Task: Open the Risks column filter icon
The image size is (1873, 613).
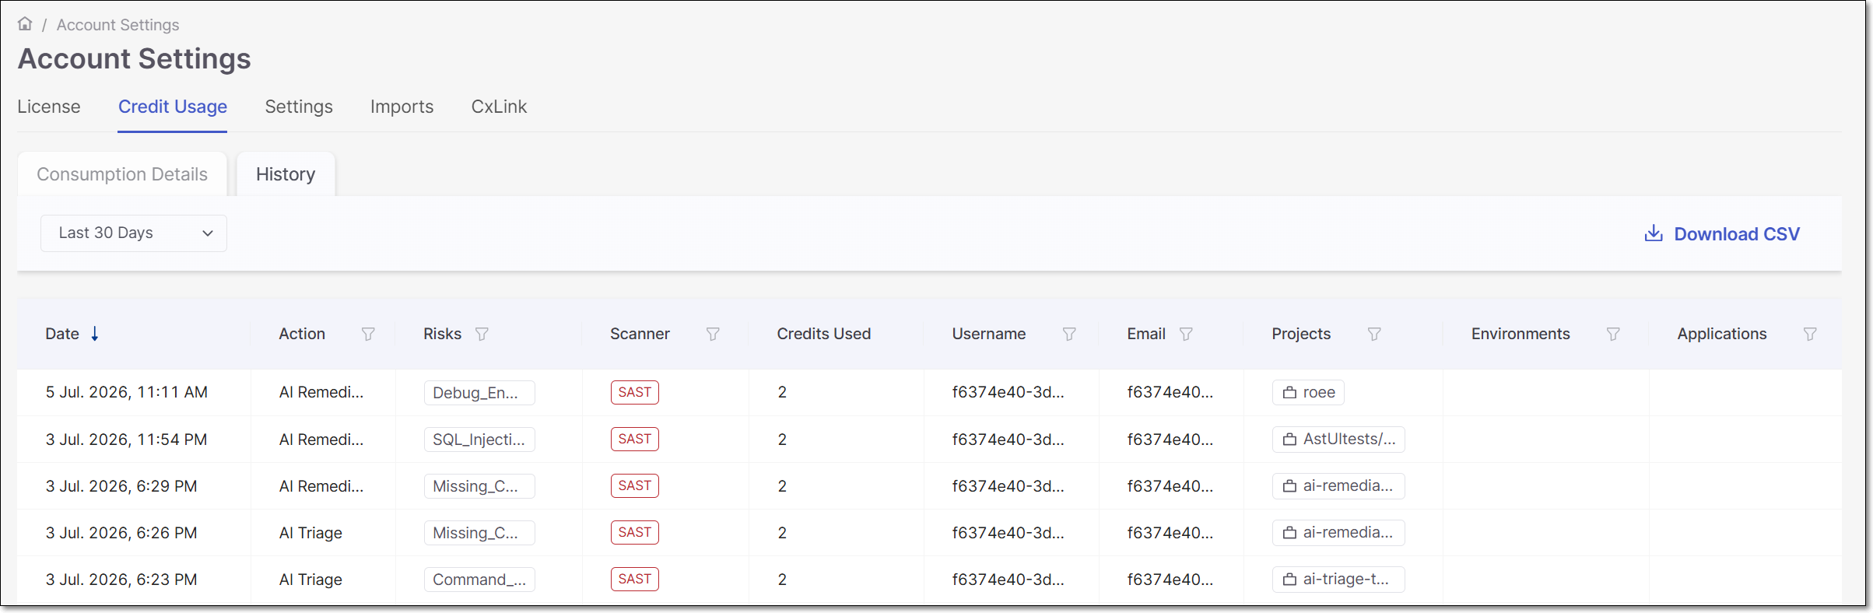Action: 482,334
